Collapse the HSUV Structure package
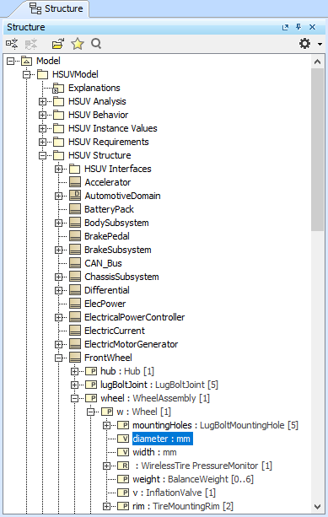328x517 pixels. [42, 155]
